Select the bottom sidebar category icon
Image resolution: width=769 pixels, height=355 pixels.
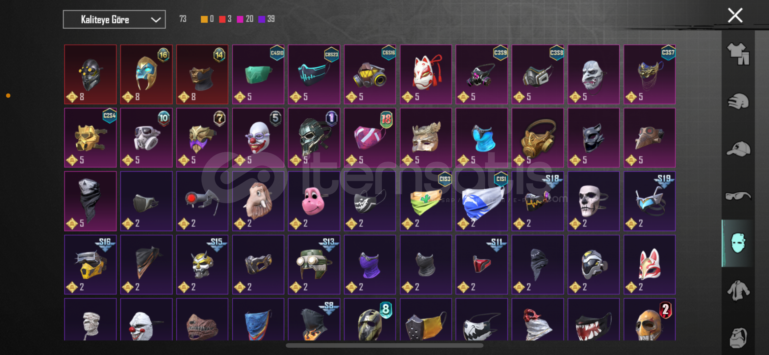[x=738, y=337]
